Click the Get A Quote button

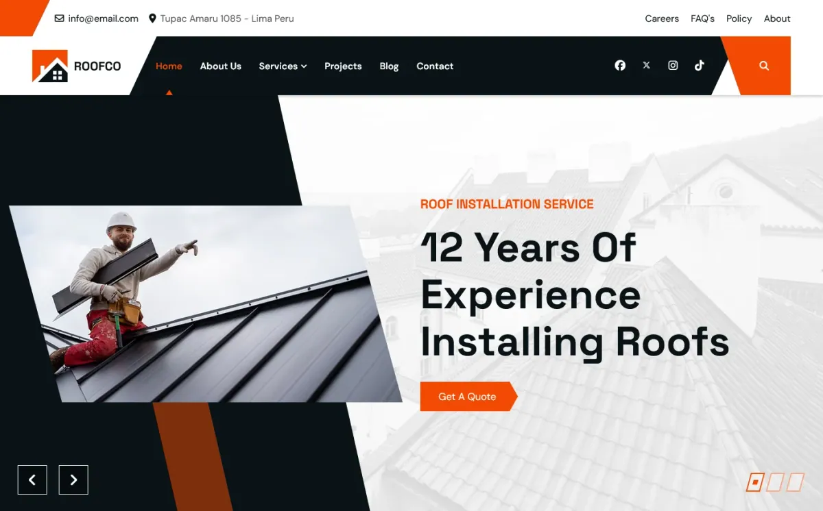pyautogui.click(x=468, y=397)
